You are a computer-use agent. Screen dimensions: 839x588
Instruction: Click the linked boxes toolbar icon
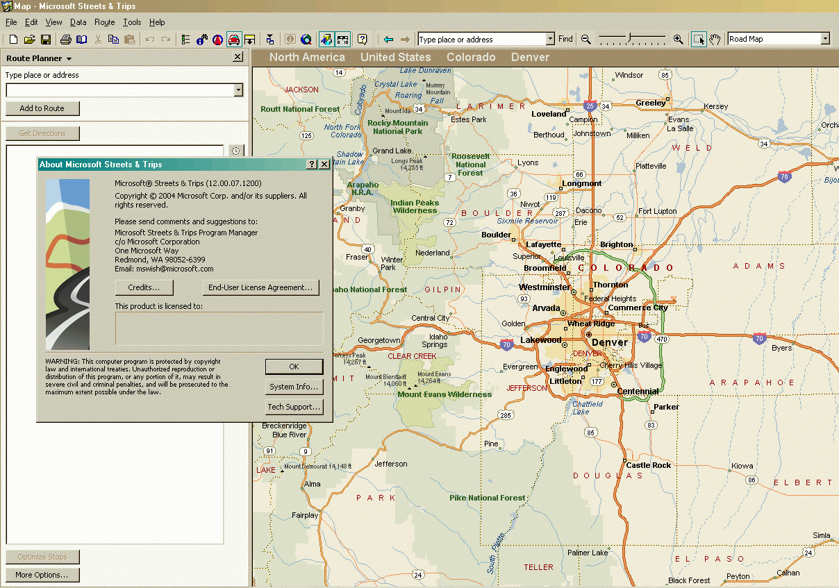click(269, 40)
